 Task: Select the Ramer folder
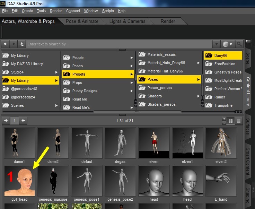point(223,97)
